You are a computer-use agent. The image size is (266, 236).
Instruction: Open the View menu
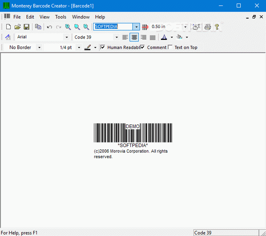(44, 17)
